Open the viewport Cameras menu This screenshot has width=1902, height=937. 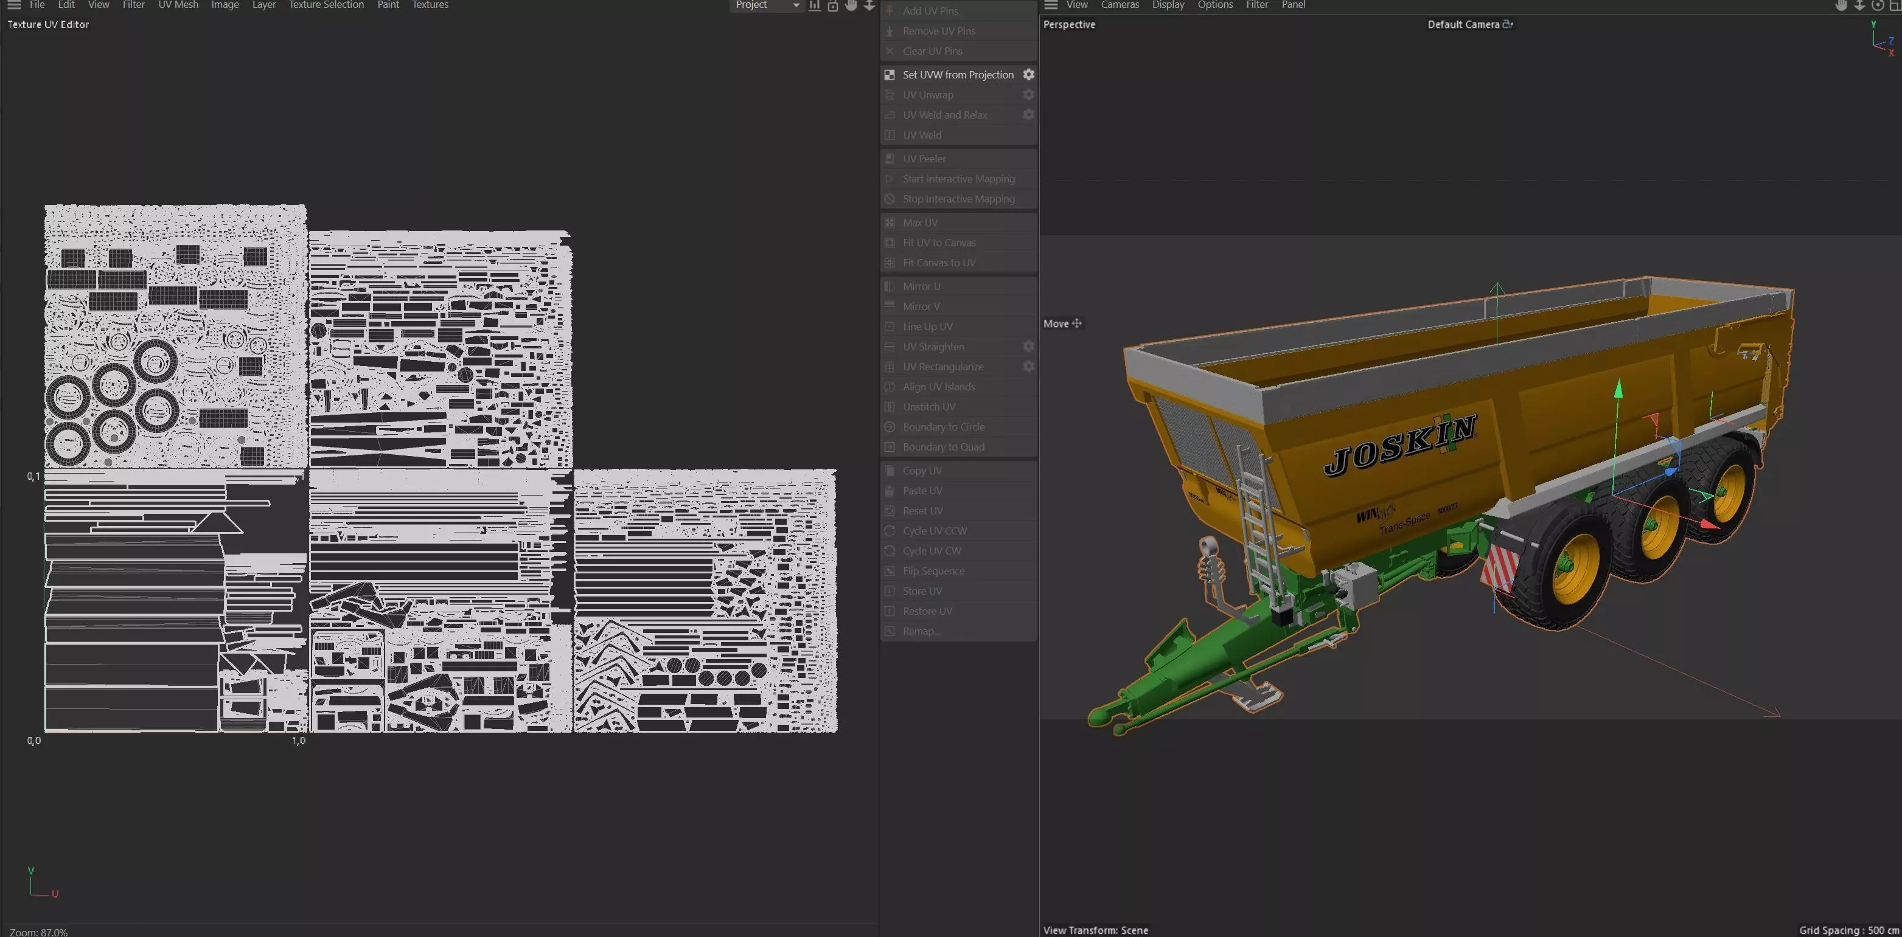click(1120, 4)
